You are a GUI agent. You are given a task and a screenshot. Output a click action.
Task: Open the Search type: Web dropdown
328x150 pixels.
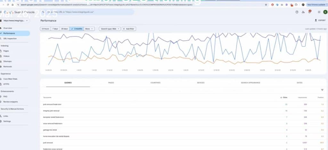110,29
